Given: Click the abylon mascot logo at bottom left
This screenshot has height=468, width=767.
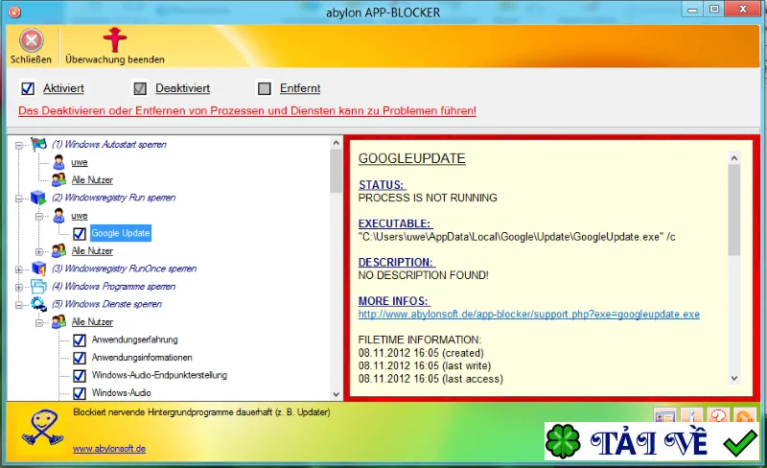Looking at the screenshot, I should point(42,428).
